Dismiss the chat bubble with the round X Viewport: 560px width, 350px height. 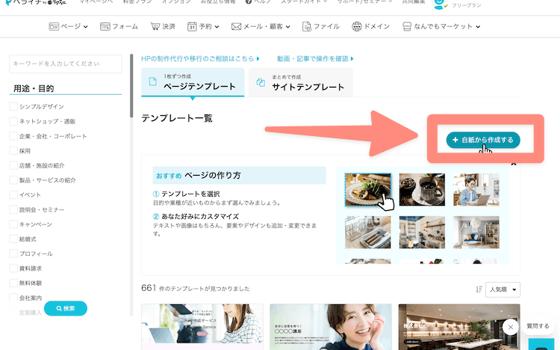(511, 327)
